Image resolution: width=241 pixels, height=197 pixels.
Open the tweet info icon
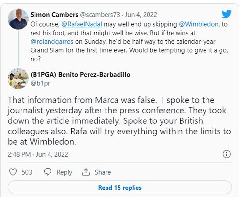[x=227, y=154]
